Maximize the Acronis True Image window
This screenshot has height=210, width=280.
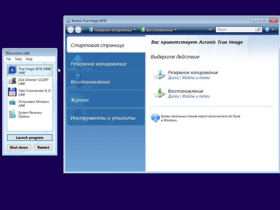pos(264,20)
